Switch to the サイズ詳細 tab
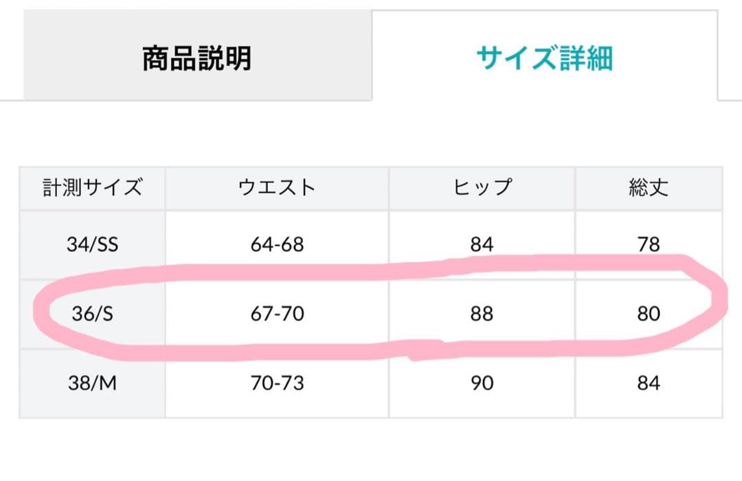The width and height of the screenshot is (742, 481). tap(544, 58)
